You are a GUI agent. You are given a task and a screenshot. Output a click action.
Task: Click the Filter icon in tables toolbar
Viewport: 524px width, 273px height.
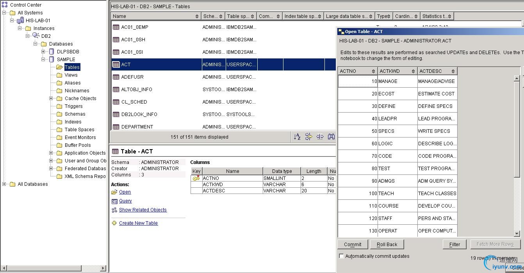(309, 137)
